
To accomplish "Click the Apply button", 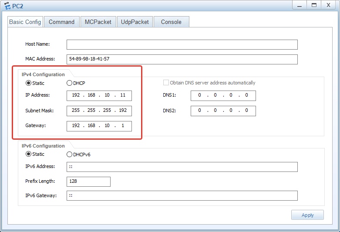I will point(307,215).
